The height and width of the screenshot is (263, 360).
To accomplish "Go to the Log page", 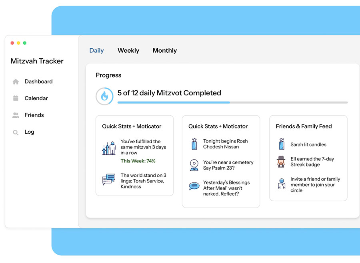I will click(29, 132).
